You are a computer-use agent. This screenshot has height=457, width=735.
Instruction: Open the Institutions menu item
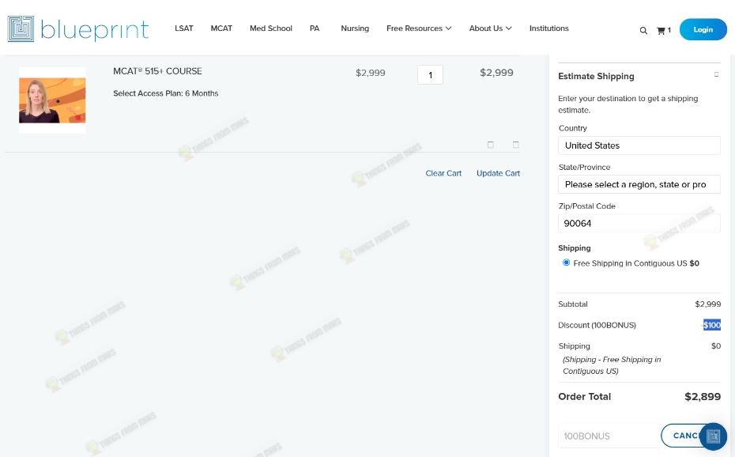click(549, 28)
